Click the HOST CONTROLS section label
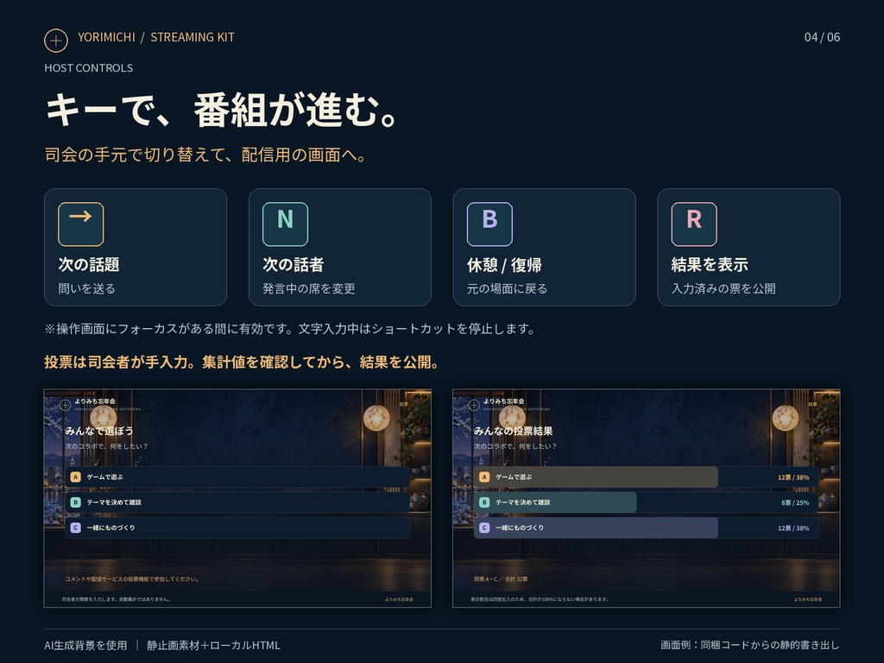The height and width of the screenshot is (663, 884). coord(89,67)
